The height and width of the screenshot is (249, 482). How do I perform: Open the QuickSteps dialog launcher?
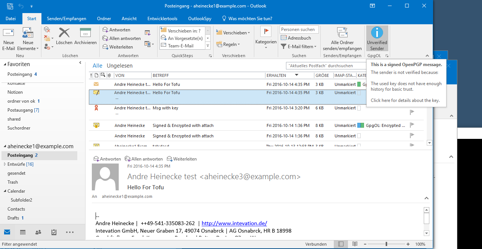point(210,56)
